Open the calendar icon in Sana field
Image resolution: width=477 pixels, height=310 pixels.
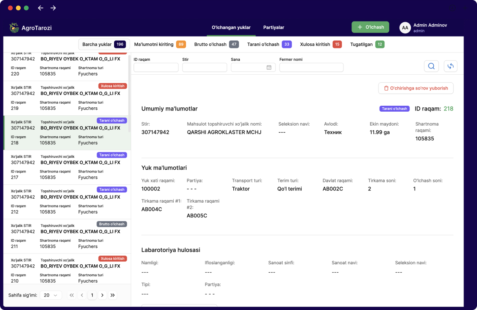click(269, 68)
